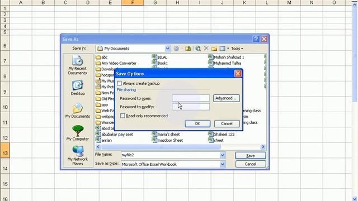This screenshot has width=358, height=201.
Task: Select mazdoor Sheet file
Action: [167, 140]
